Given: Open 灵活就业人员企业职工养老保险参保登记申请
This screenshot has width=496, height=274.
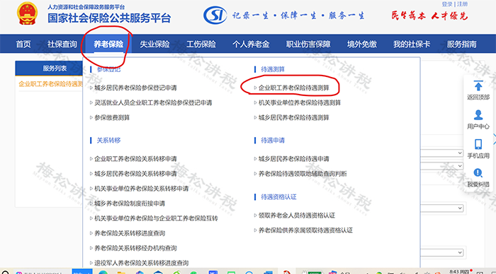Looking at the screenshot, I should coord(153,102).
